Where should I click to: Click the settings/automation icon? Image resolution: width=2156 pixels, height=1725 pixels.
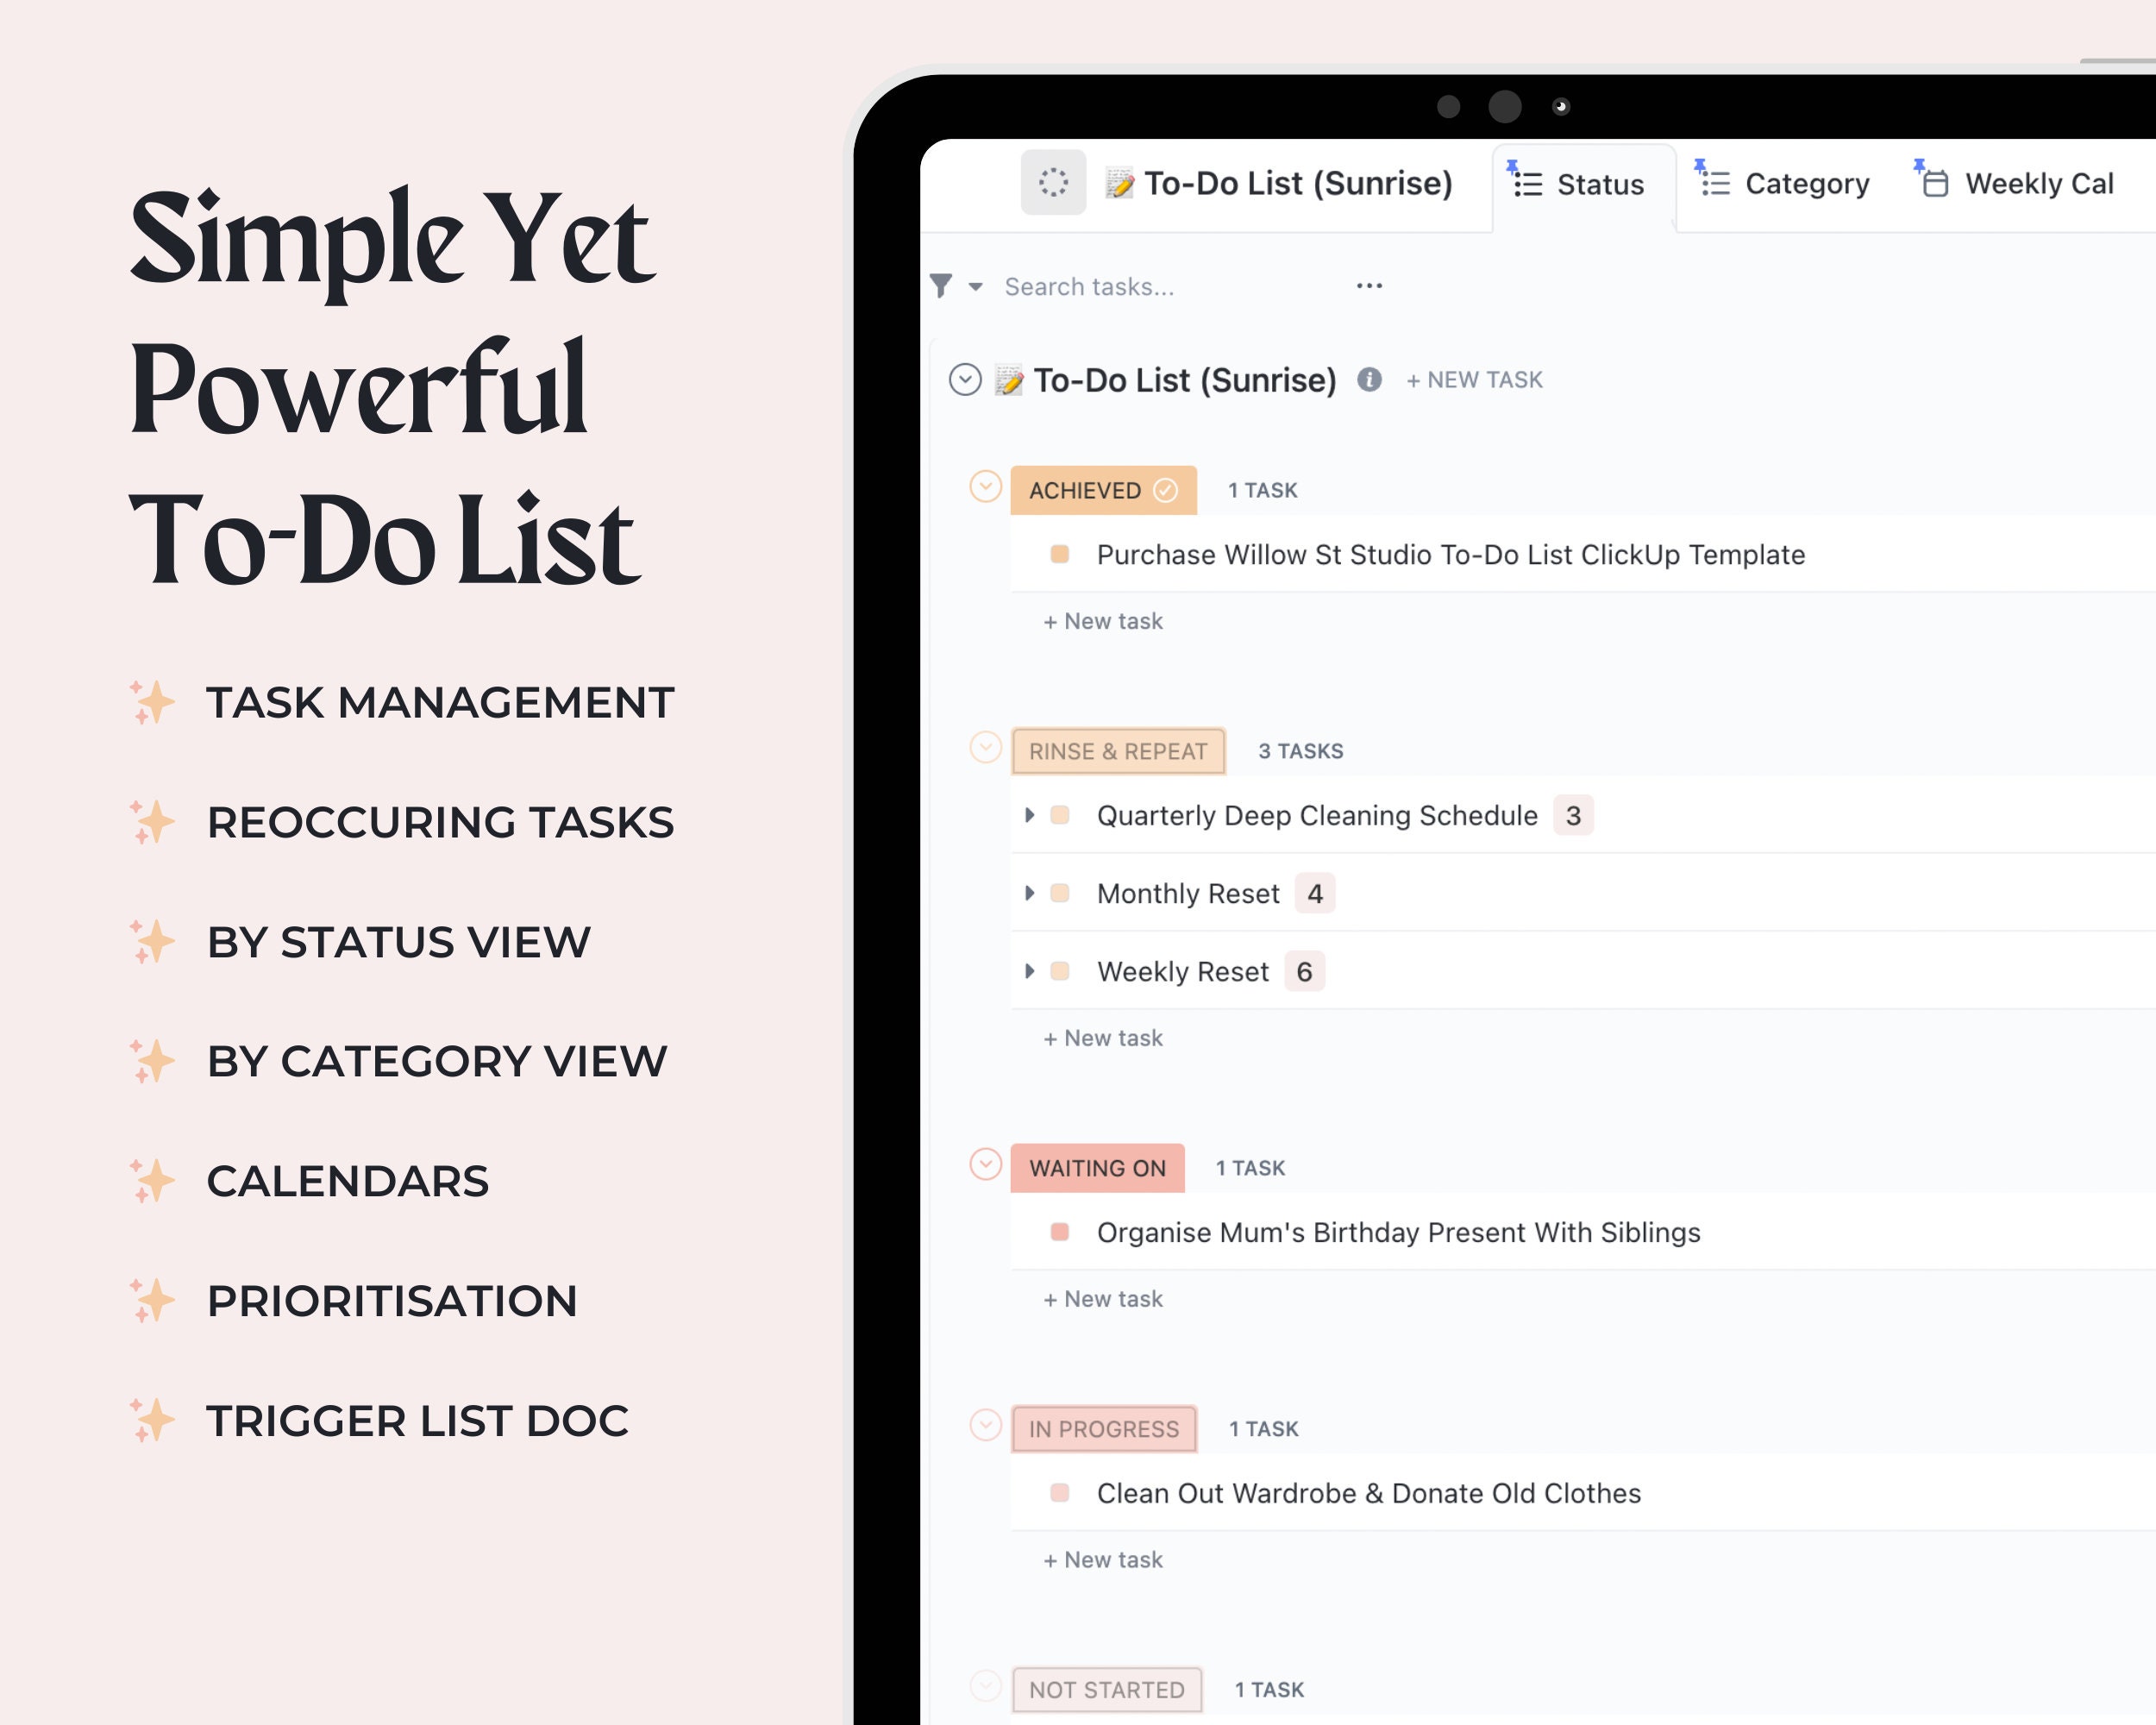(1050, 183)
